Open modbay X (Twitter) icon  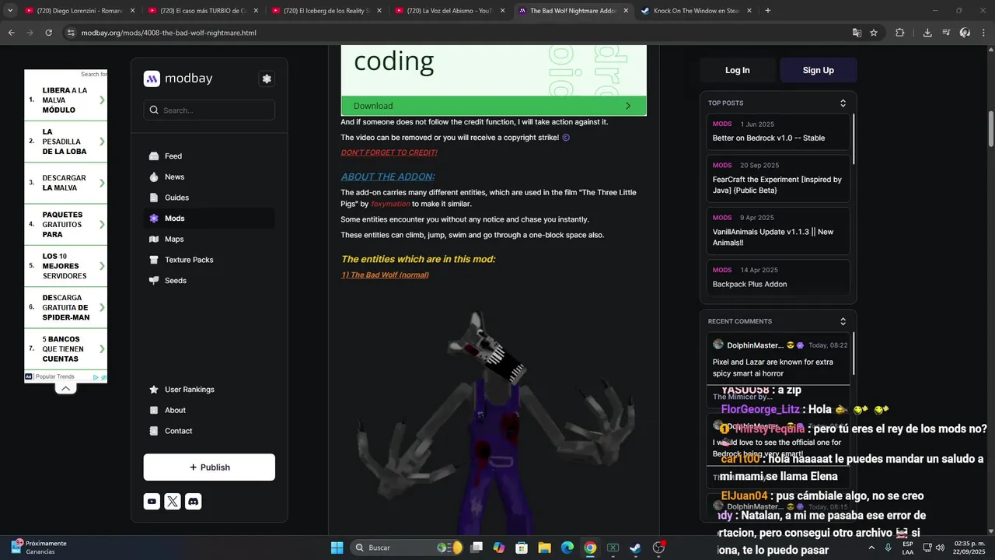pos(173,502)
